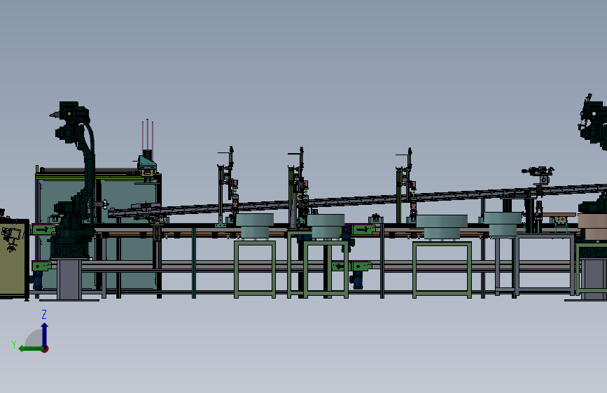Image resolution: width=607 pixels, height=393 pixels.
Task: Select the sensor device atop the right post
Action: (x=538, y=175)
